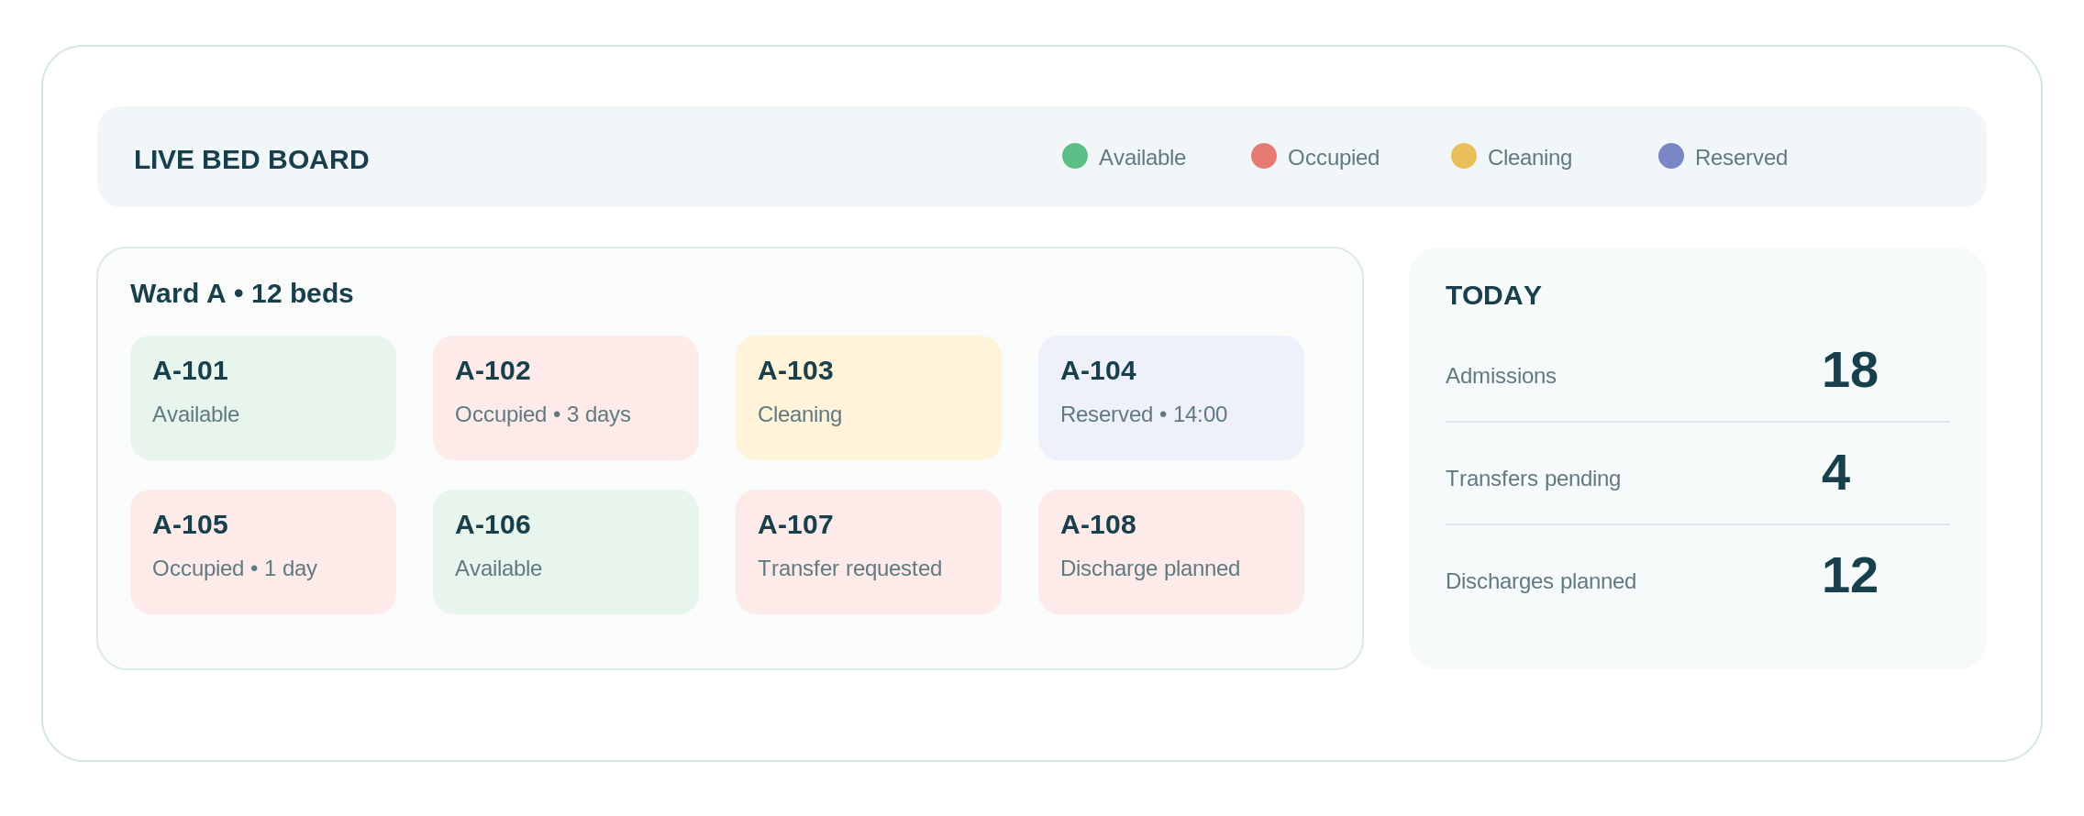Click the transfers pending count 4
Screen dimensions: 2084x816
click(x=1835, y=473)
